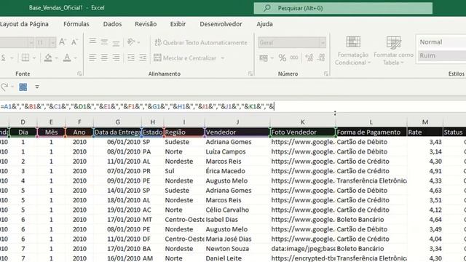
Task: Click the Increase Font Size icon
Action: click(63, 42)
